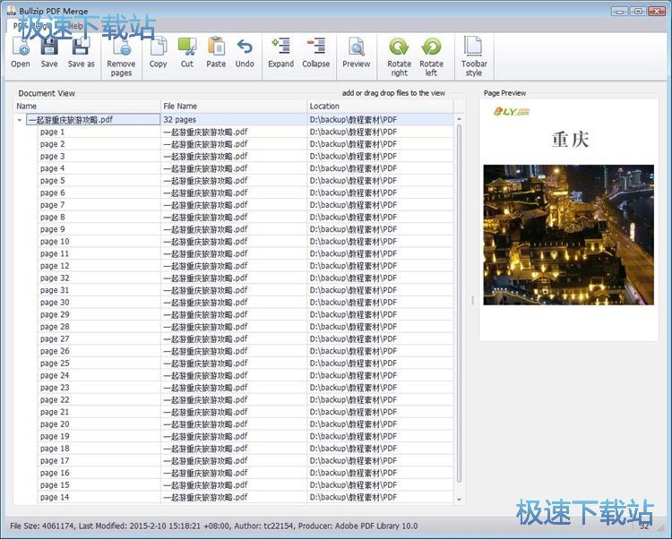Rotate the page right
This screenshot has width=672, height=539.
pos(399,56)
